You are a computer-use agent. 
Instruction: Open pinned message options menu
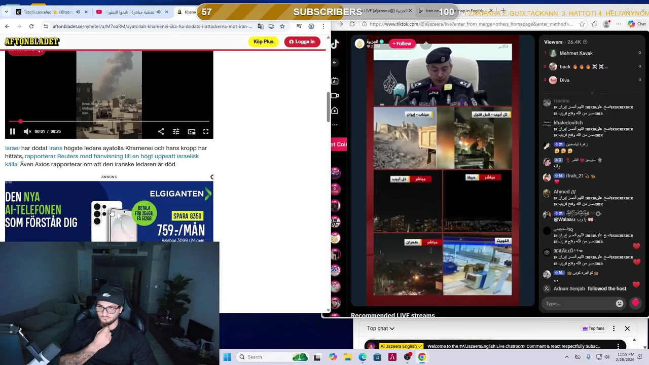point(618,346)
